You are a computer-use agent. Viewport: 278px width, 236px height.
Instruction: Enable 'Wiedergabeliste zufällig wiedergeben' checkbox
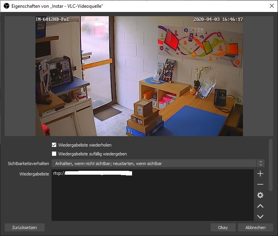coord(54,154)
